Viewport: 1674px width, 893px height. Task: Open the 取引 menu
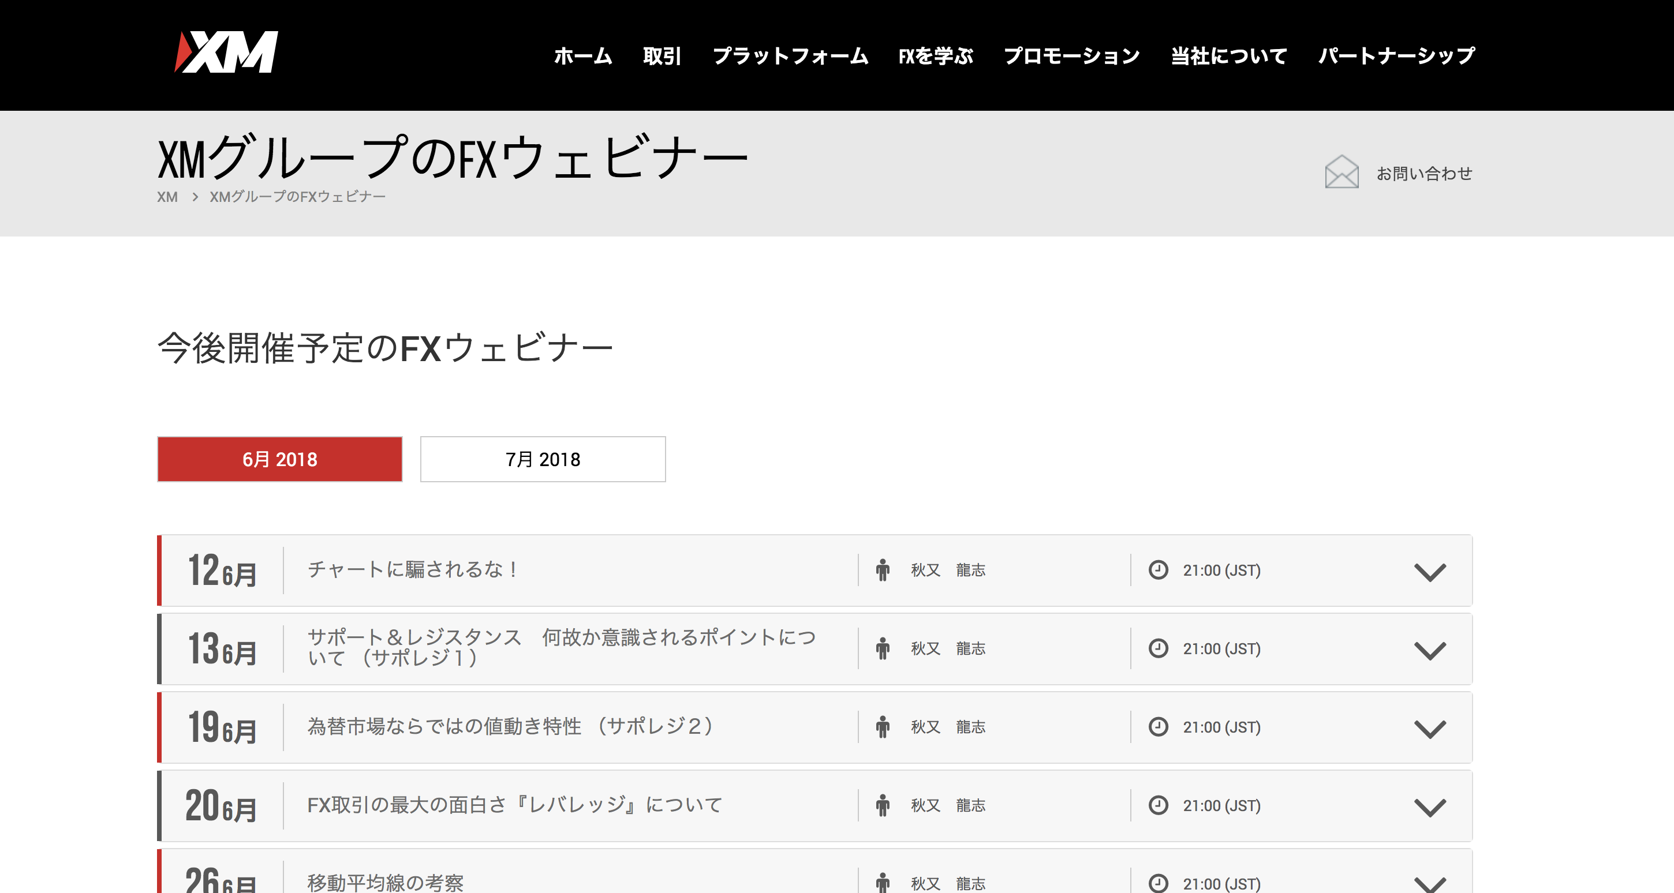pyautogui.click(x=662, y=56)
